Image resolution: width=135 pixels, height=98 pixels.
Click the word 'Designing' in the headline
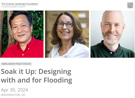(x=55, y=72)
